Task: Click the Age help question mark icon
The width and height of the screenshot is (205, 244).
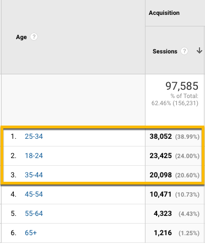Action: point(34,37)
